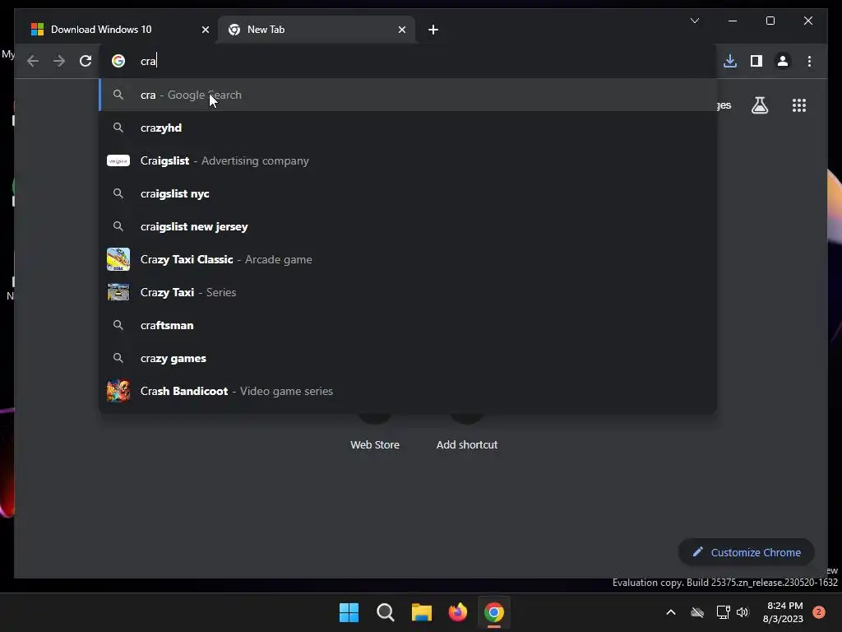The height and width of the screenshot is (632, 842).
Task: Click Chrome icon in taskbar
Action: (x=494, y=612)
